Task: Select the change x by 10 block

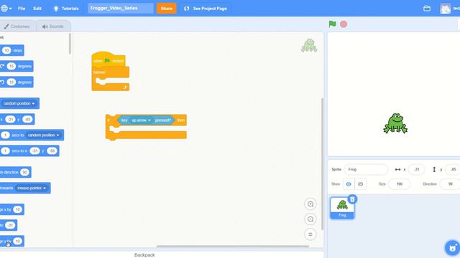Action: (11, 209)
